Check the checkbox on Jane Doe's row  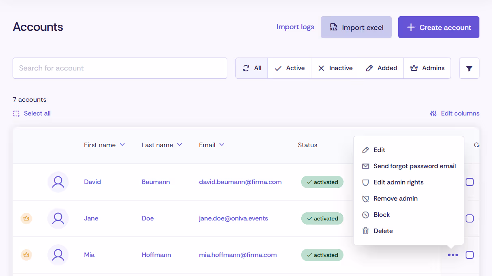tap(470, 218)
